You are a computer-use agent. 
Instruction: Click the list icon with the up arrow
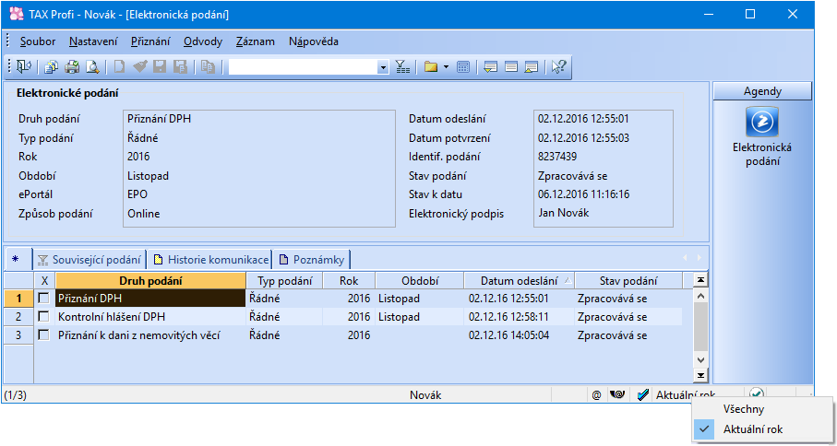(x=532, y=66)
